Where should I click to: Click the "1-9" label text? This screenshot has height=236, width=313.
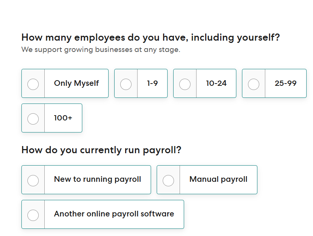pos(152,83)
